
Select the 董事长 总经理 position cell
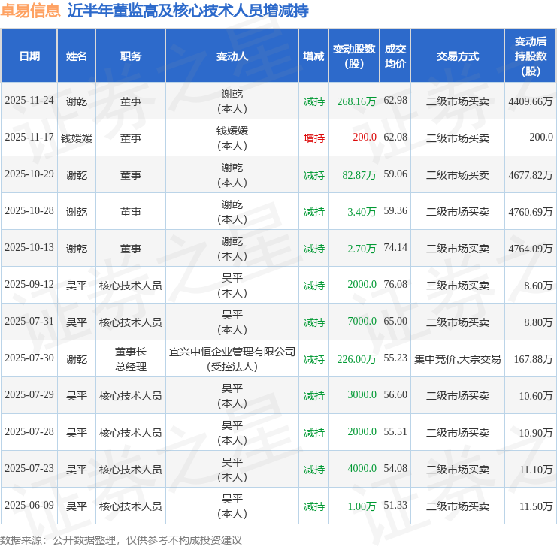(x=131, y=358)
